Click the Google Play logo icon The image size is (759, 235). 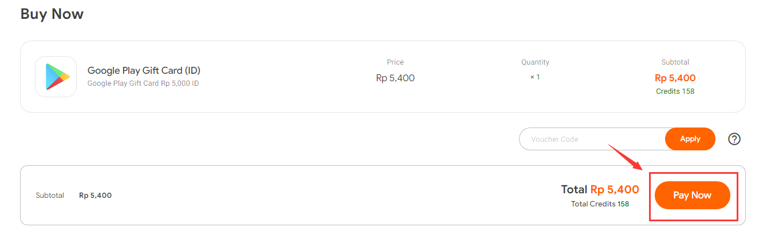pos(56,77)
